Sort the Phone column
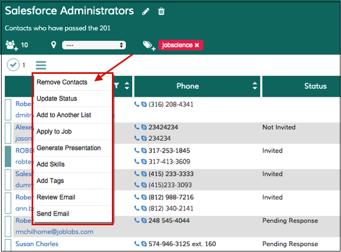The image size is (341, 252). (255, 86)
